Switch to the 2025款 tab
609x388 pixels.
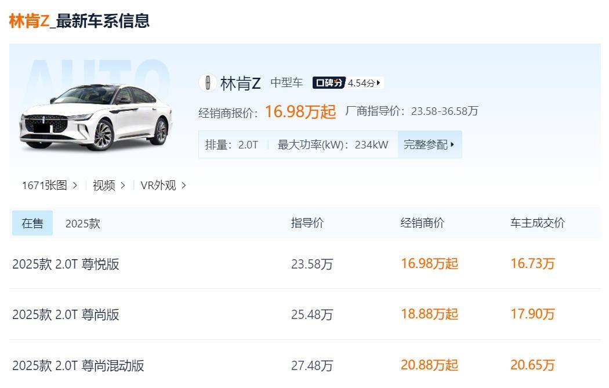(x=82, y=223)
